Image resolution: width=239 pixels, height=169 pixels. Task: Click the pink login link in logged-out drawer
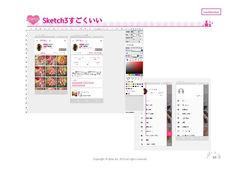point(199,96)
